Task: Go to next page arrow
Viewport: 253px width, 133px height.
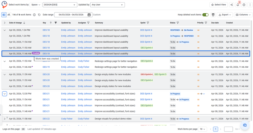Action: coord(221,129)
